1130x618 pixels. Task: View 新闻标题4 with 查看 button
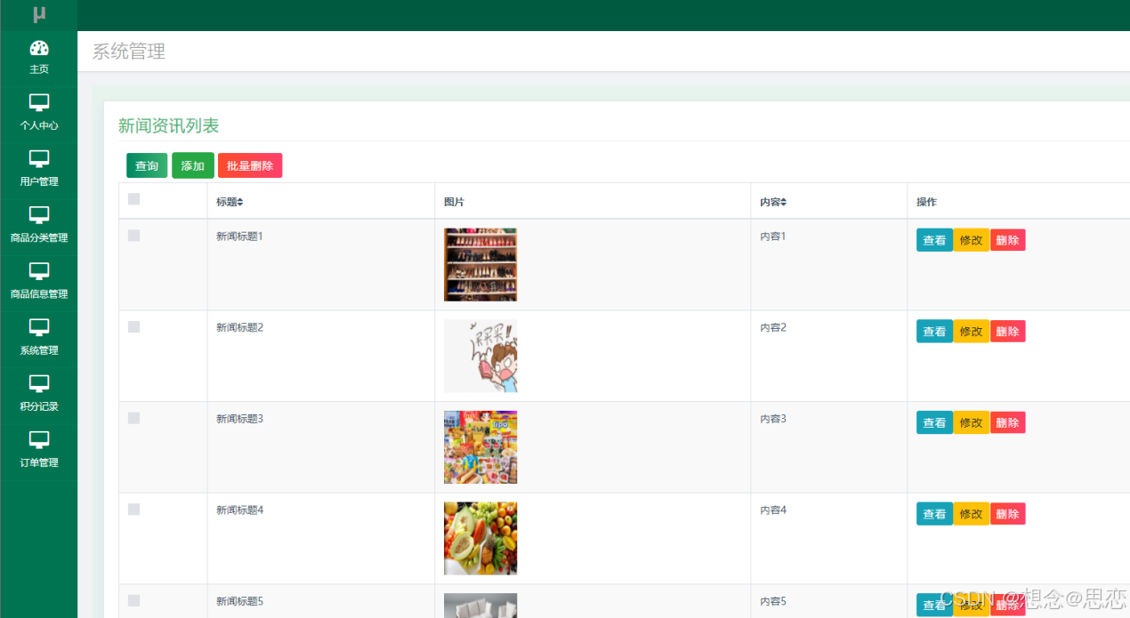(934, 514)
